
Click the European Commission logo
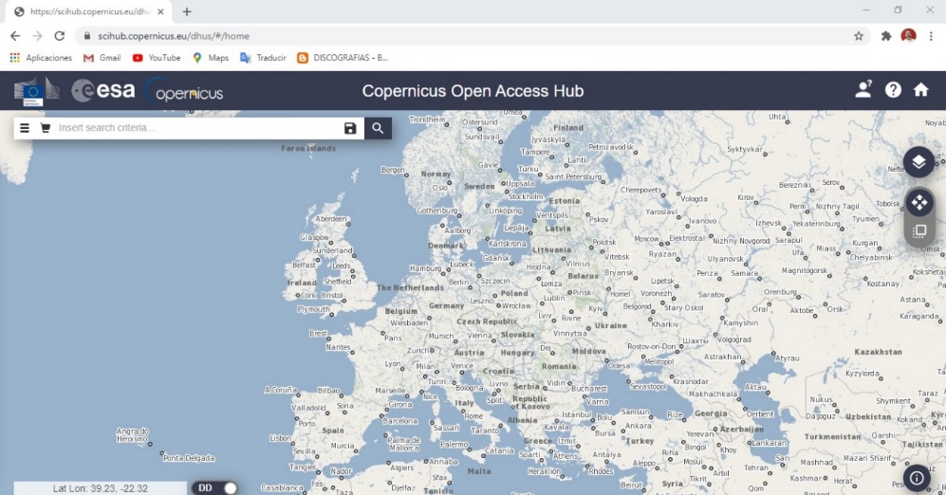(37, 91)
